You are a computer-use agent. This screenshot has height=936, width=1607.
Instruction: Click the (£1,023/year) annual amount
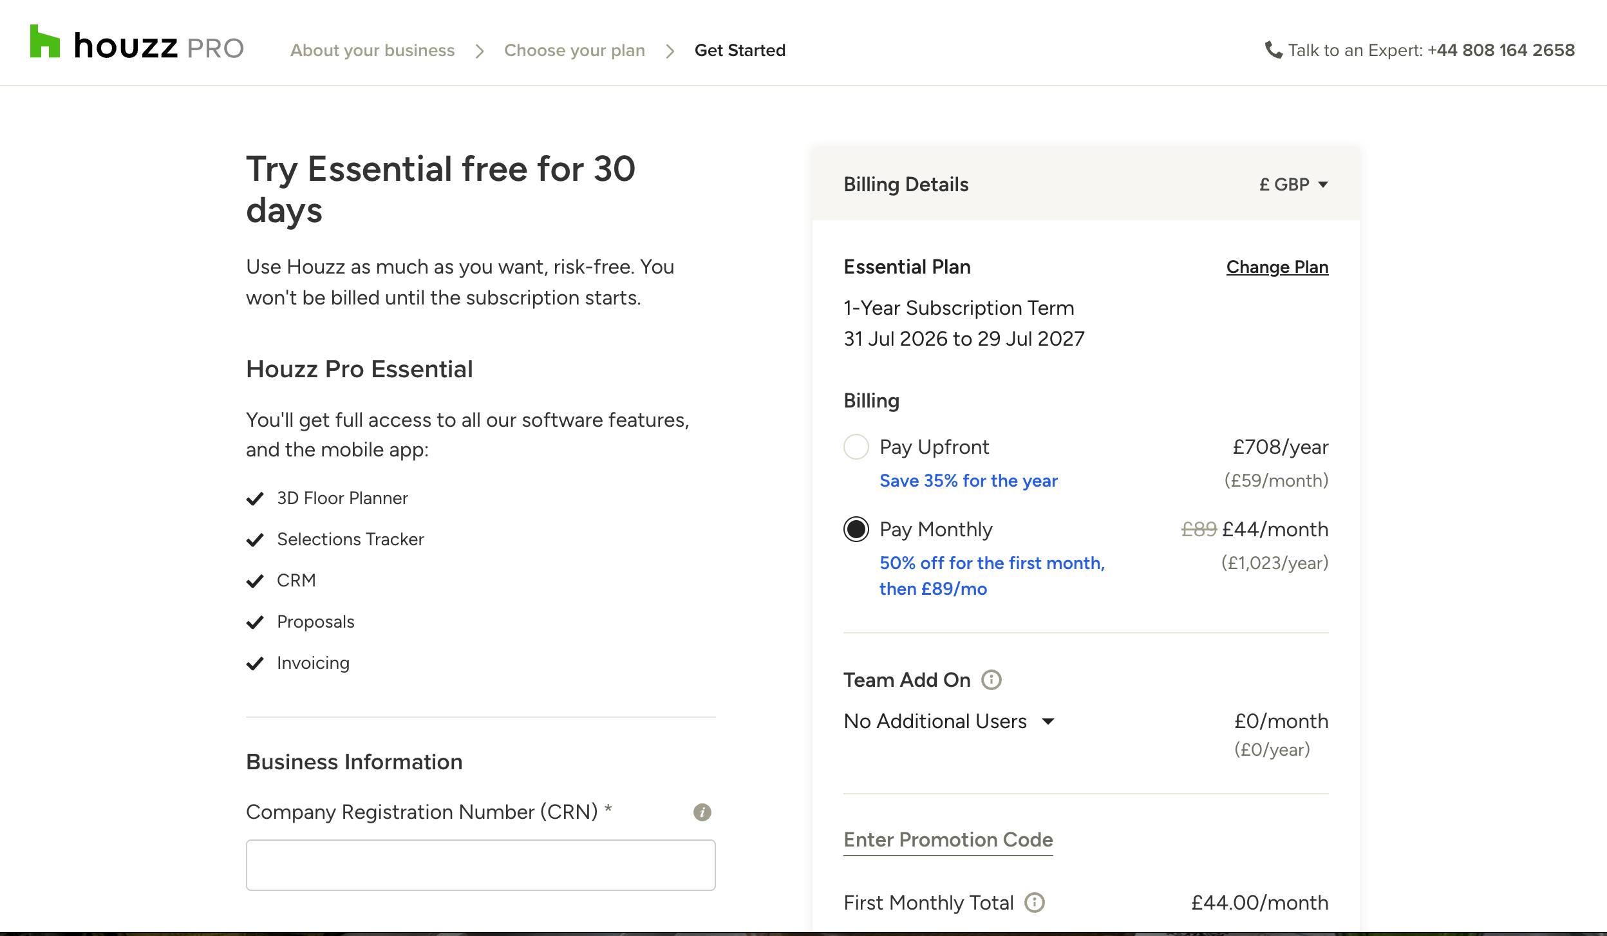[x=1275, y=563]
